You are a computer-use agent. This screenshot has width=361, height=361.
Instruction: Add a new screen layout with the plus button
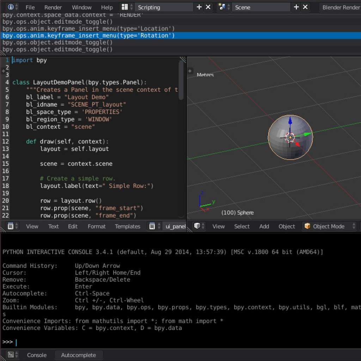[x=200, y=7]
